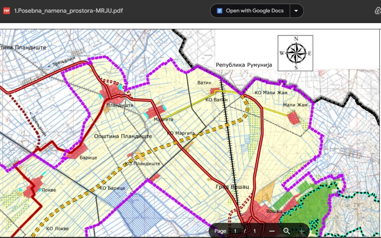Click the compass rose on the map
The width and height of the screenshot is (381, 238).
[x=296, y=53]
